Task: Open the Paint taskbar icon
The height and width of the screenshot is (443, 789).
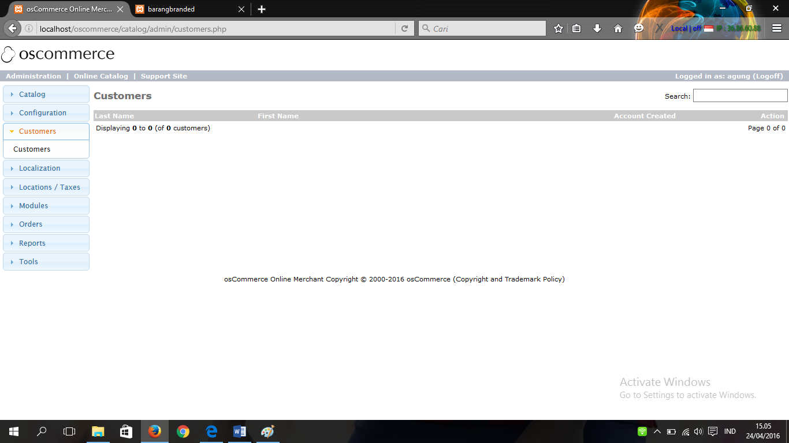Action: [x=267, y=431]
